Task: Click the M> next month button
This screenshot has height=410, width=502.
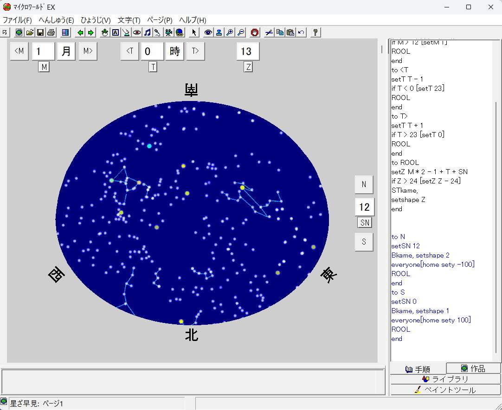Action: click(x=88, y=51)
